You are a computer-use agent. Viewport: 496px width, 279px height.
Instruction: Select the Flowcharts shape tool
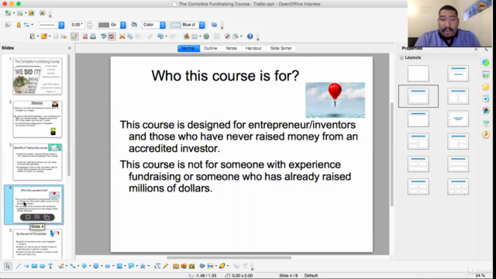[119, 267]
